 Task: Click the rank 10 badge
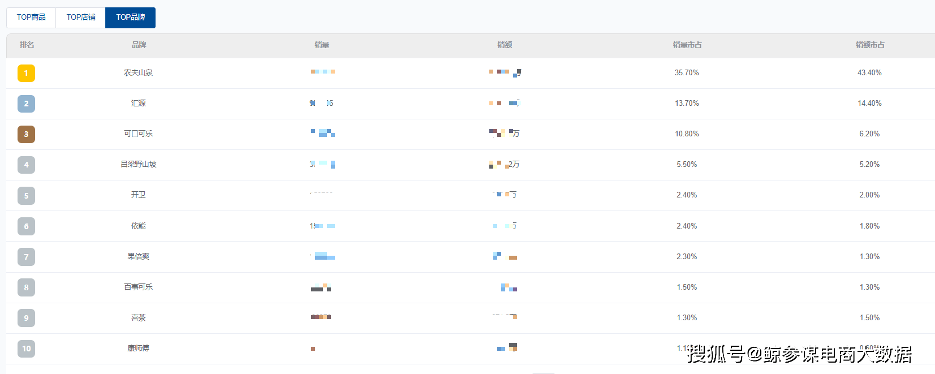26,349
